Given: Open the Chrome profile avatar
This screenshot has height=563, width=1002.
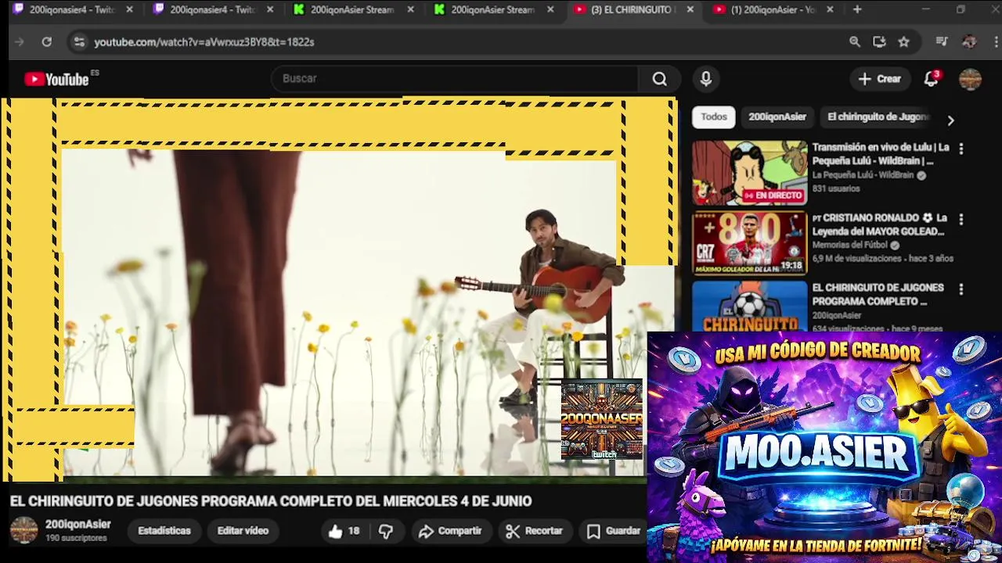Looking at the screenshot, I should tap(969, 42).
